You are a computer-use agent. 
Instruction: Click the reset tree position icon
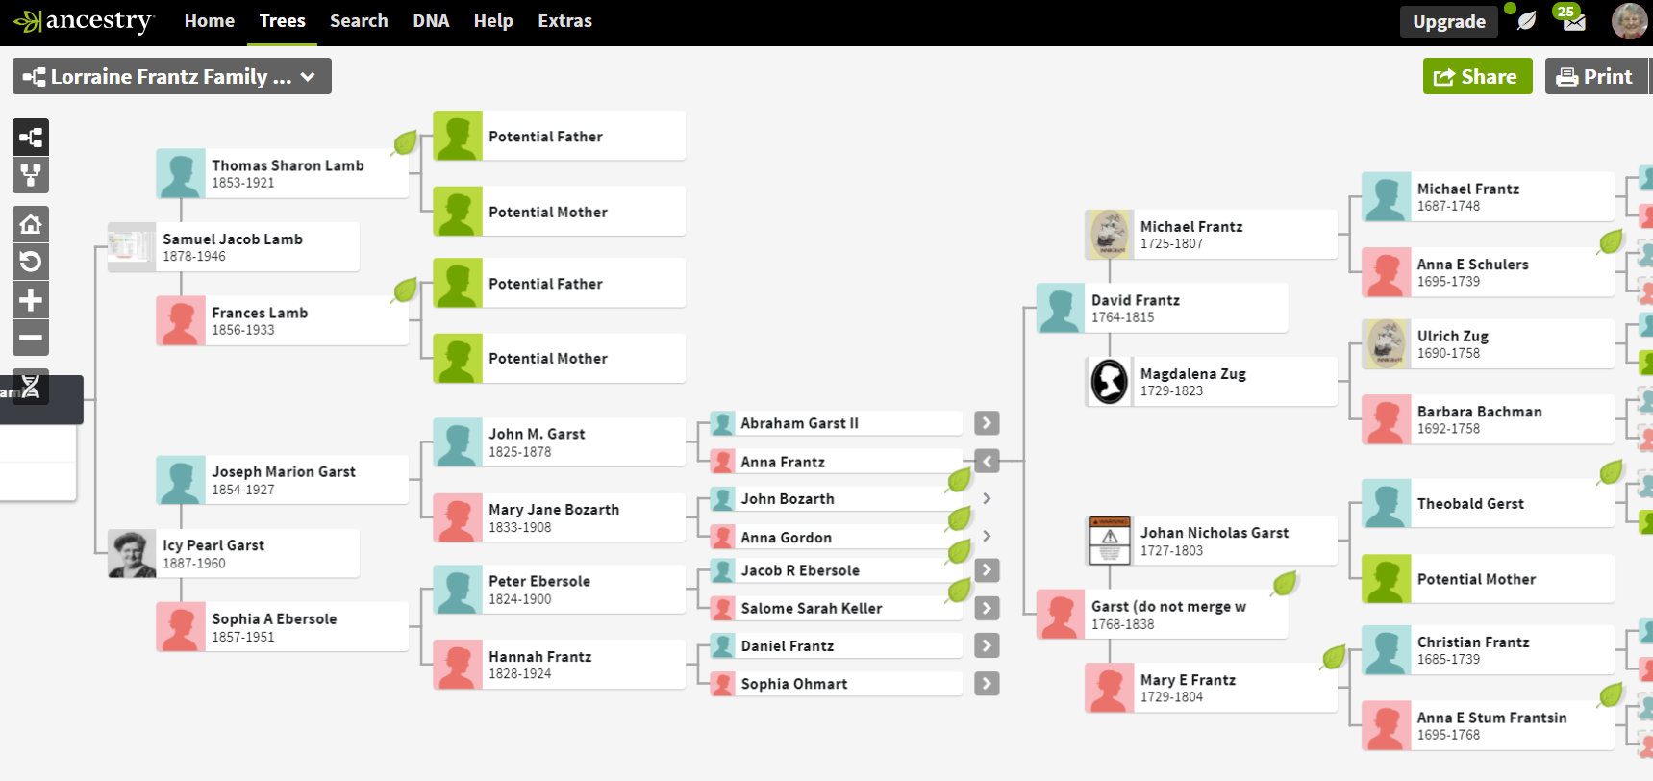31,262
